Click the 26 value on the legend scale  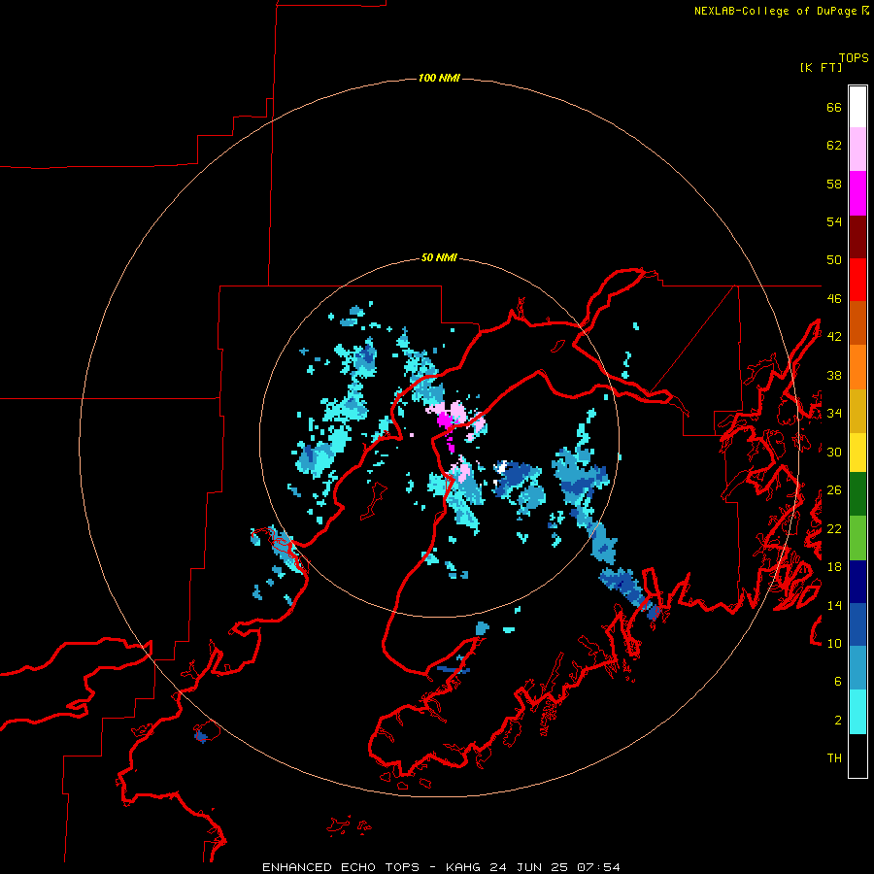[x=834, y=490]
